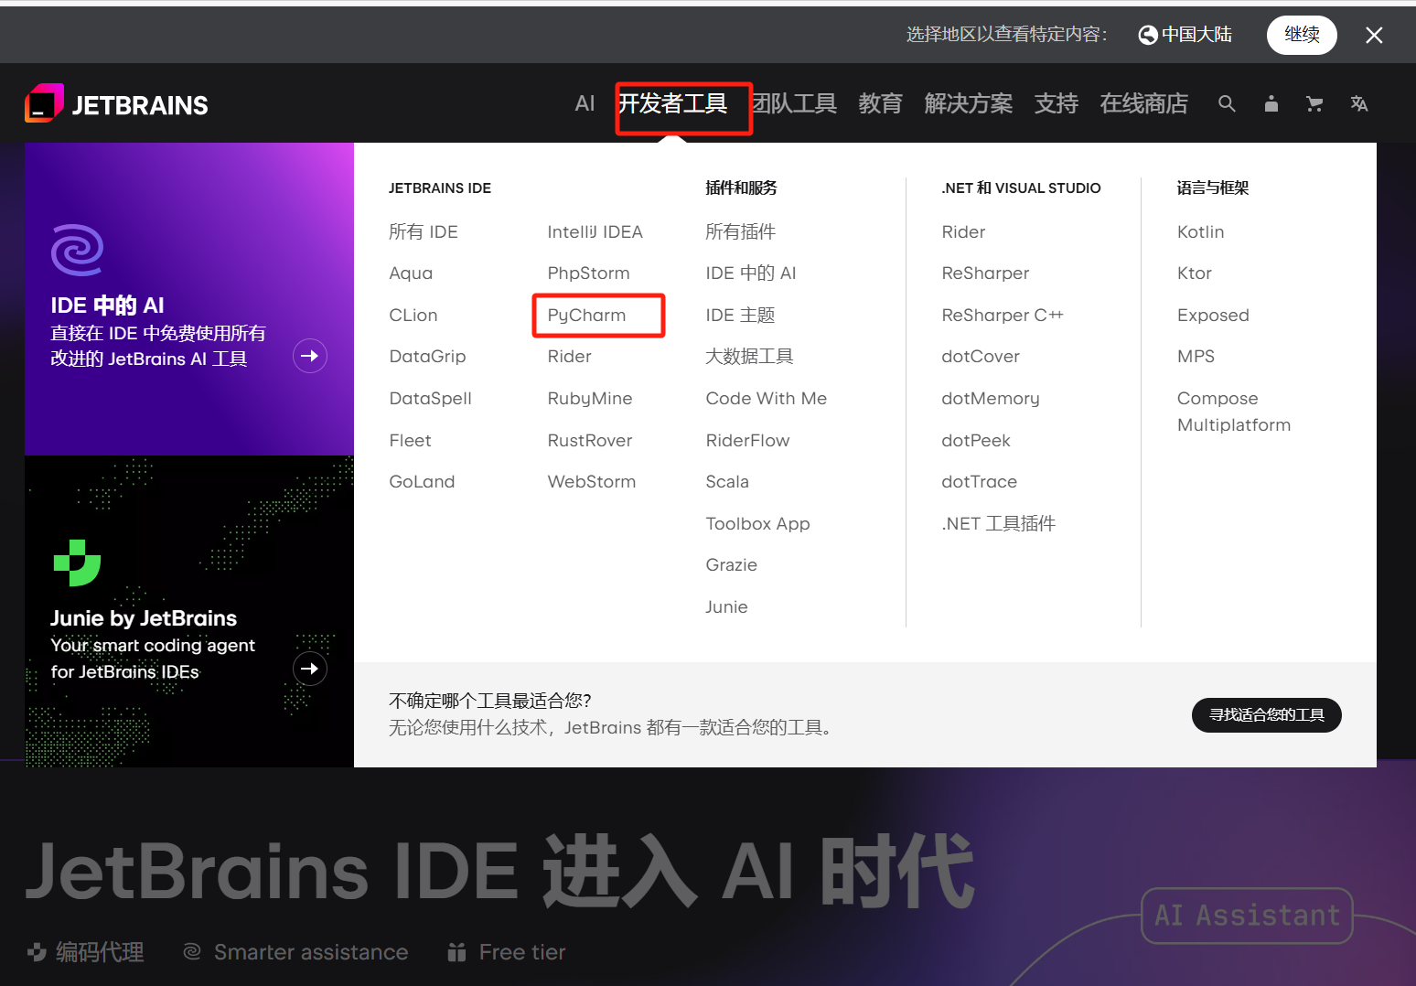
Task: Open the GoLand link
Action: pos(422,481)
